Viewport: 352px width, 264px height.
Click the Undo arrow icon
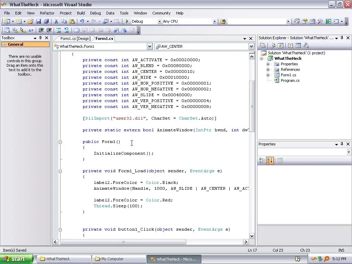tap(82, 21)
